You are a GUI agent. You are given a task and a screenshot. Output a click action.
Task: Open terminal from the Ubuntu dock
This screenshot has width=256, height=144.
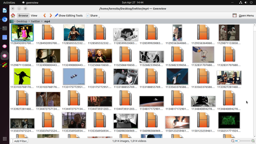pyautogui.click(x=4, y=28)
